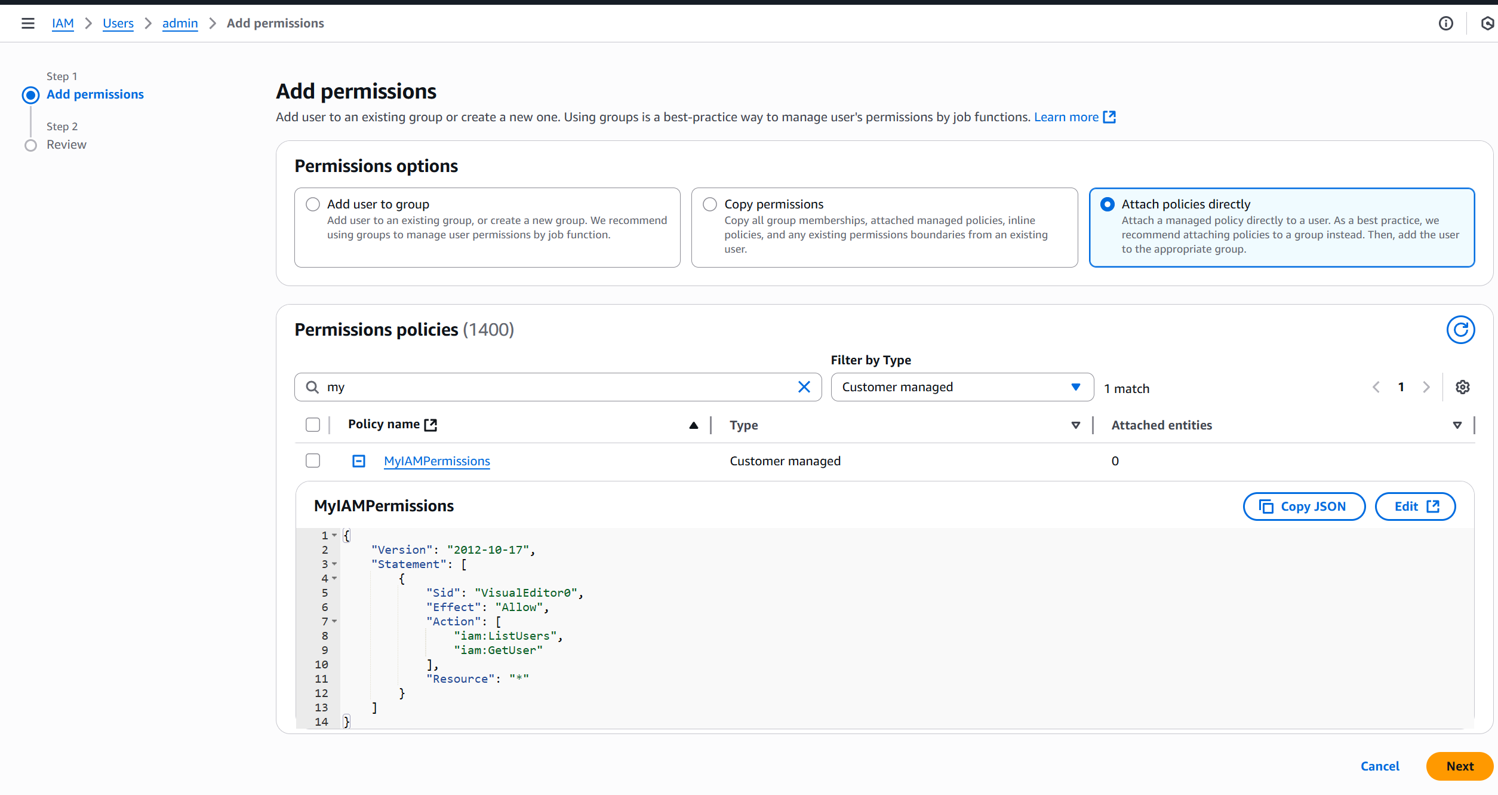Go to previous page of policies

pyautogui.click(x=1376, y=387)
